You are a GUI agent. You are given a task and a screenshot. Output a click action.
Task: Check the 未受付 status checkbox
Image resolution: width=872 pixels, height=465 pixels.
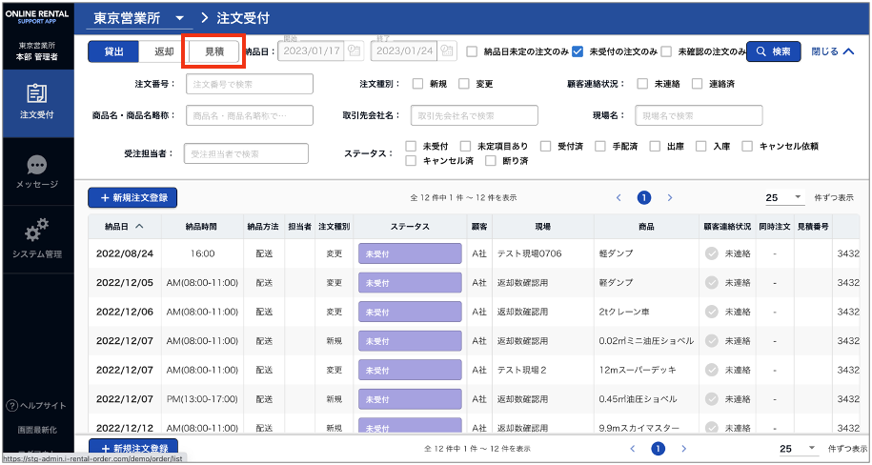(411, 147)
